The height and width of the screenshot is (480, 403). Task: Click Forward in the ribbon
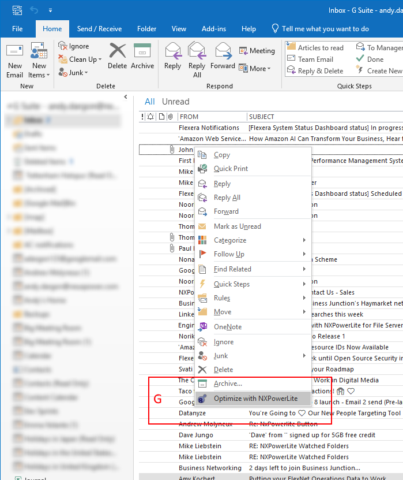click(x=223, y=56)
